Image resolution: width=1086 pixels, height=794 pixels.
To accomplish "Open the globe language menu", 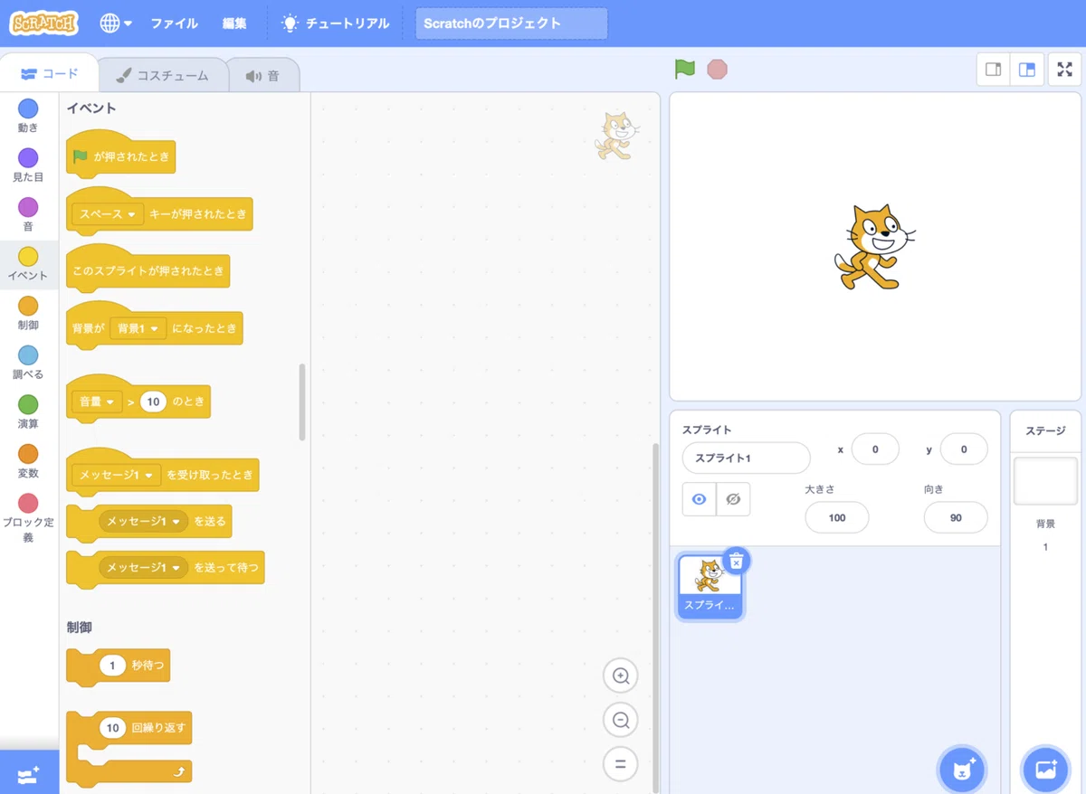I will (x=116, y=24).
